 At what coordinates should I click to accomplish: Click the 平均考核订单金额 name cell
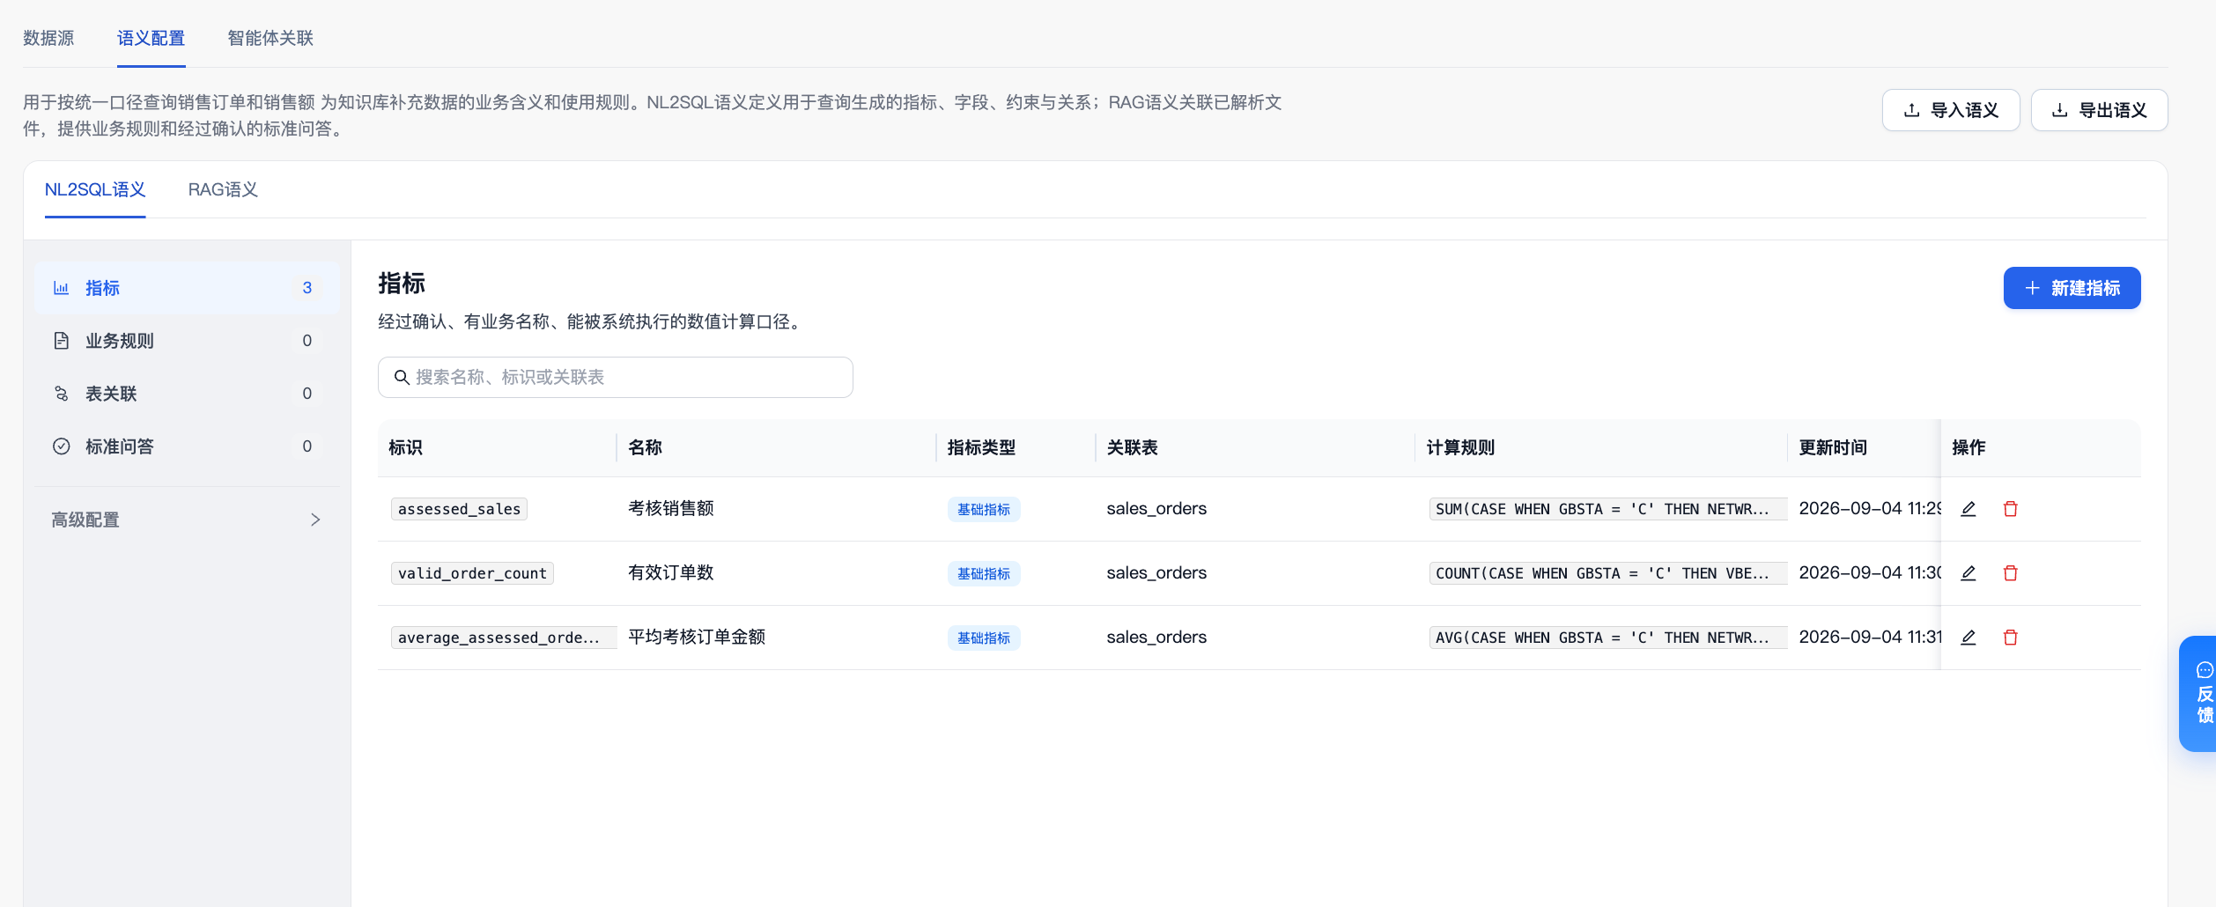tap(697, 637)
